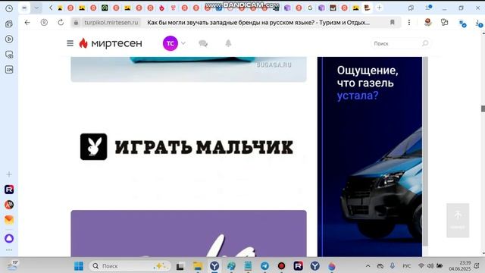This screenshot has width=485, height=273.
Task: Expand the TC user avatar dropdown
Action: tap(183, 43)
